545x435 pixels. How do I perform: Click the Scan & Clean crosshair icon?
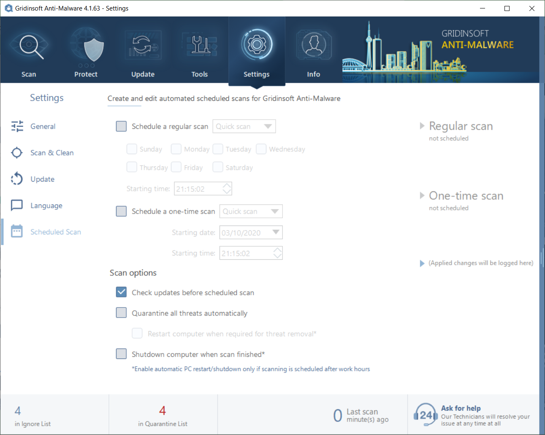[x=17, y=152]
